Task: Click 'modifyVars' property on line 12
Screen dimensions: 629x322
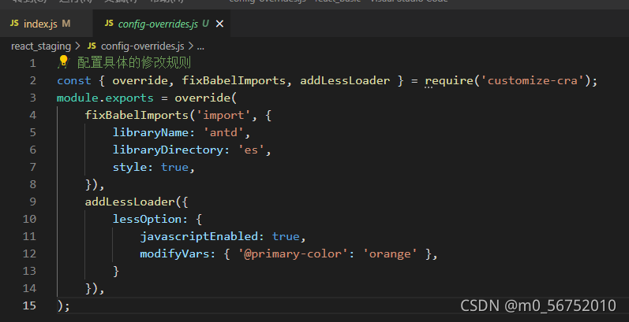Action: [174, 254]
